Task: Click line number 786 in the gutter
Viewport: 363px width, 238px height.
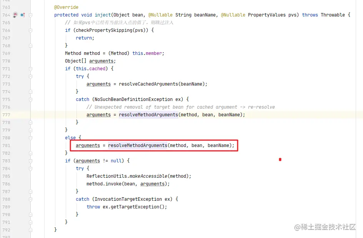Action: (x=6, y=184)
